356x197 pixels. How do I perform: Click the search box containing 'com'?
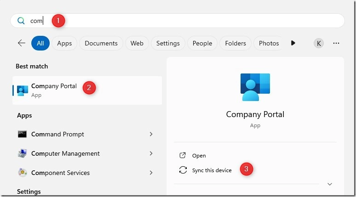(x=178, y=21)
